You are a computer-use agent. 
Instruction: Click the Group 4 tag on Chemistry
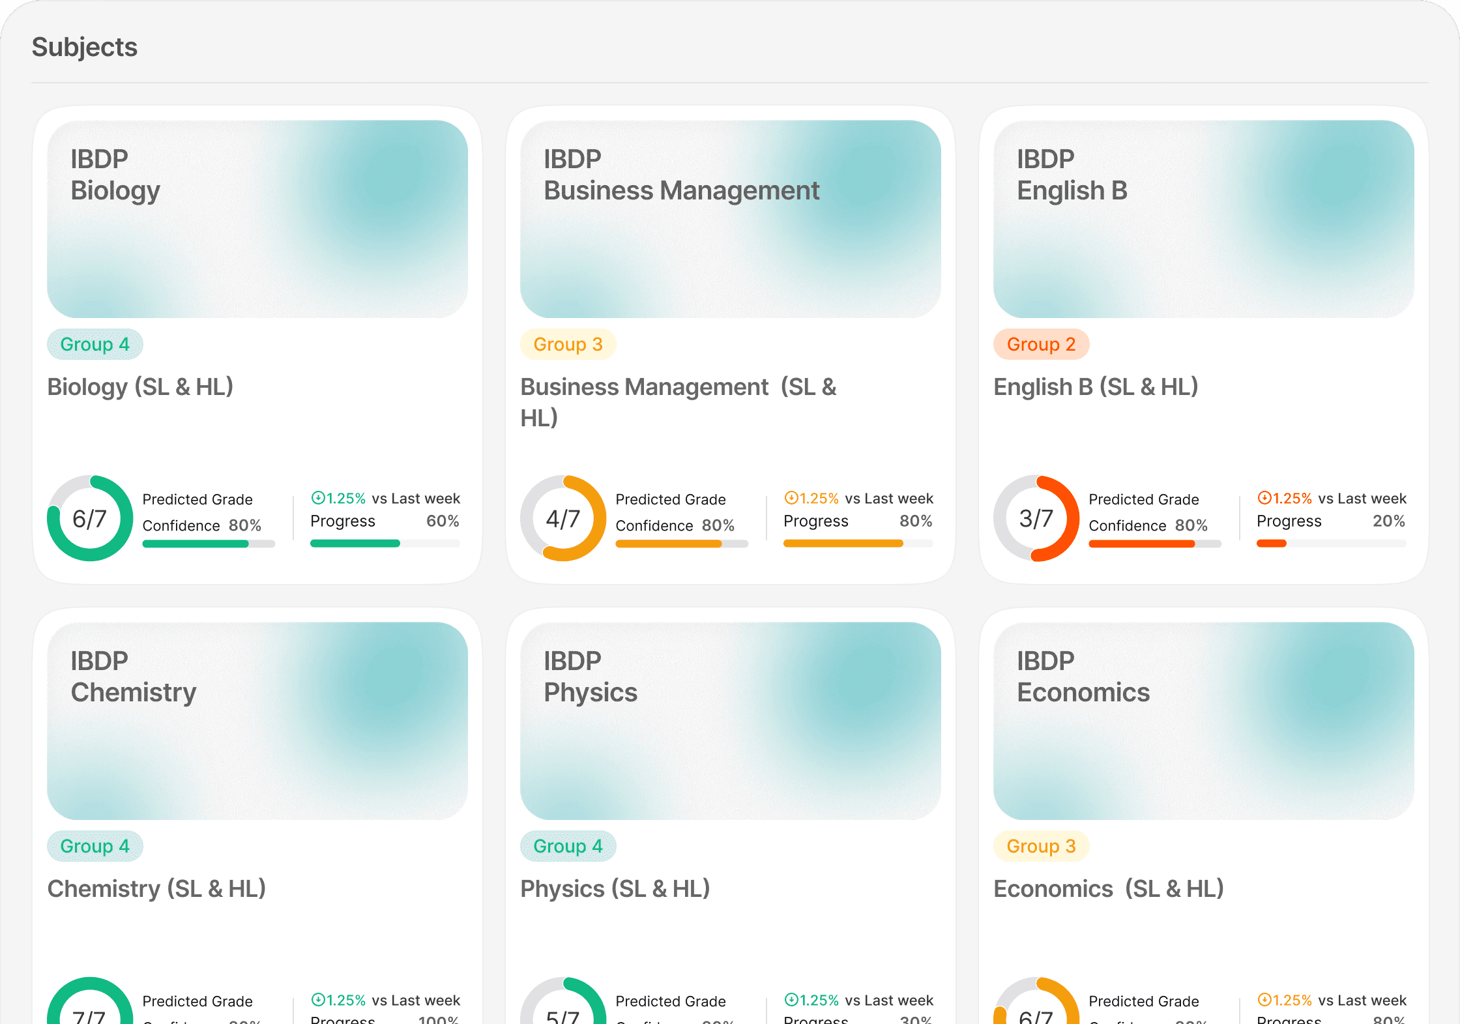click(95, 846)
